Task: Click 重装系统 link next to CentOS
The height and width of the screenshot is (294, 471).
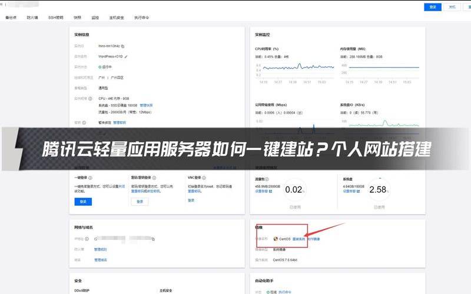Action: coord(298,239)
